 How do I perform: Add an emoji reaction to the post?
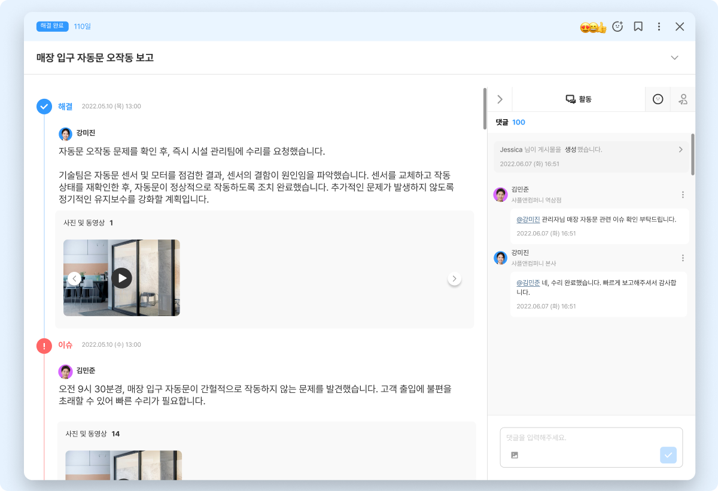pos(618,26)
